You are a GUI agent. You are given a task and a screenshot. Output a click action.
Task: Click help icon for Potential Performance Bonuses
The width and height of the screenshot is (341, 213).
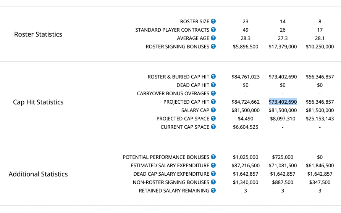coord(213,157)
